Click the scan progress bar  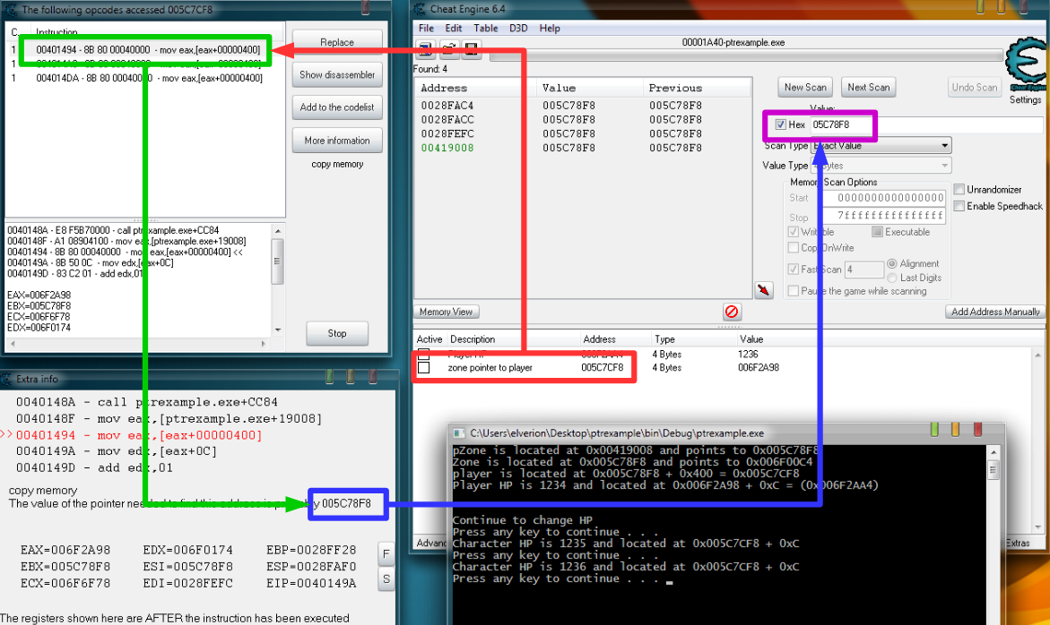pos(744,56)
